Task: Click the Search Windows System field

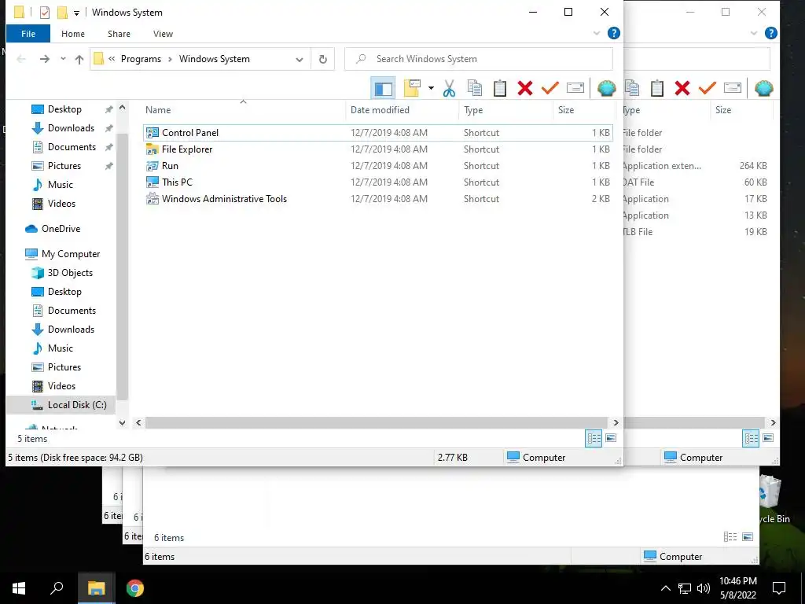Action: tap(479, 59)
